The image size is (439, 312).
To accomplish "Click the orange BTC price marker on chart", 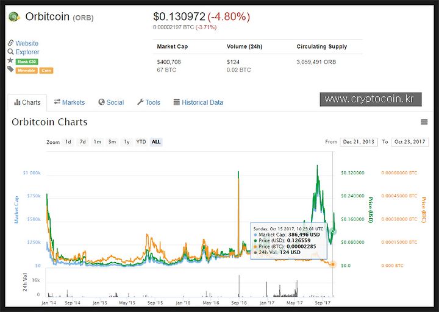I will pyautogui.click(x=333, y=264).
